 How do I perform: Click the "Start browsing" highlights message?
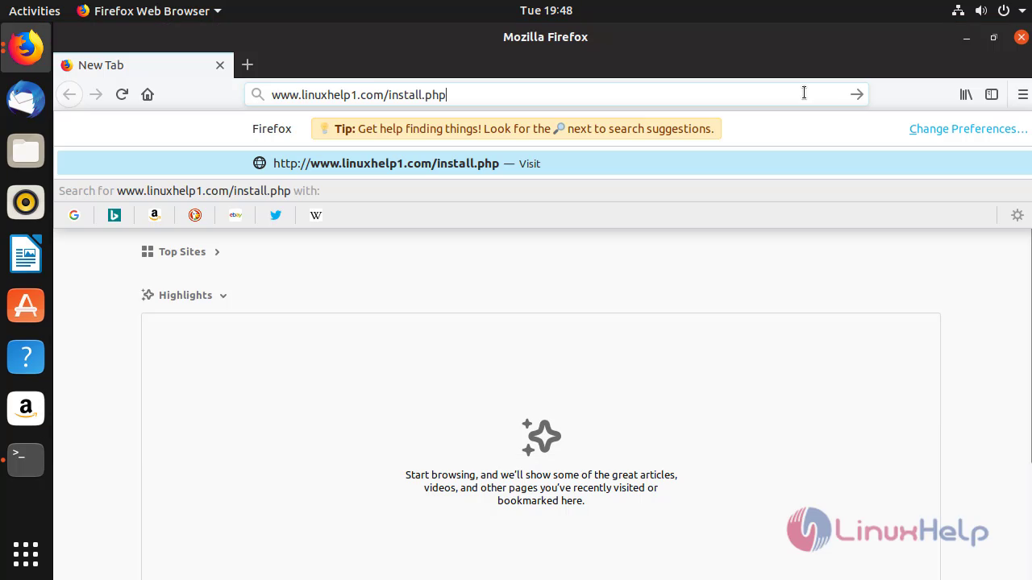pyautogui.click(x=541, y=487)
